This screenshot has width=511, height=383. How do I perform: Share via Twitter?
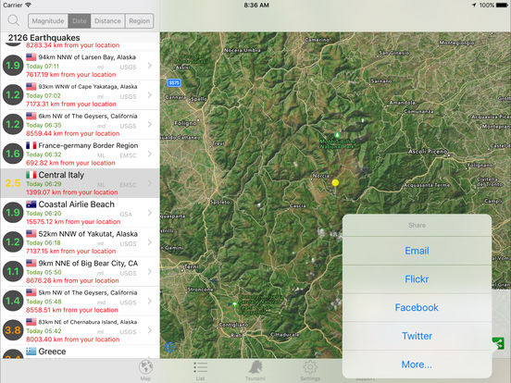(x=417, y=336)
